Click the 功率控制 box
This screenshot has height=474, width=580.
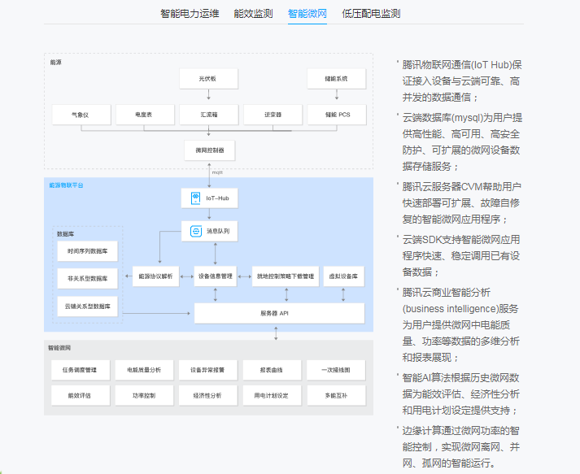[x=144, y=395]
